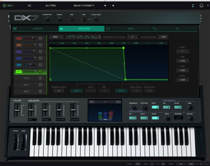
Task: Toggle the OP4 envelope power button
Action: pyautogui.click(x=40, y=52)
